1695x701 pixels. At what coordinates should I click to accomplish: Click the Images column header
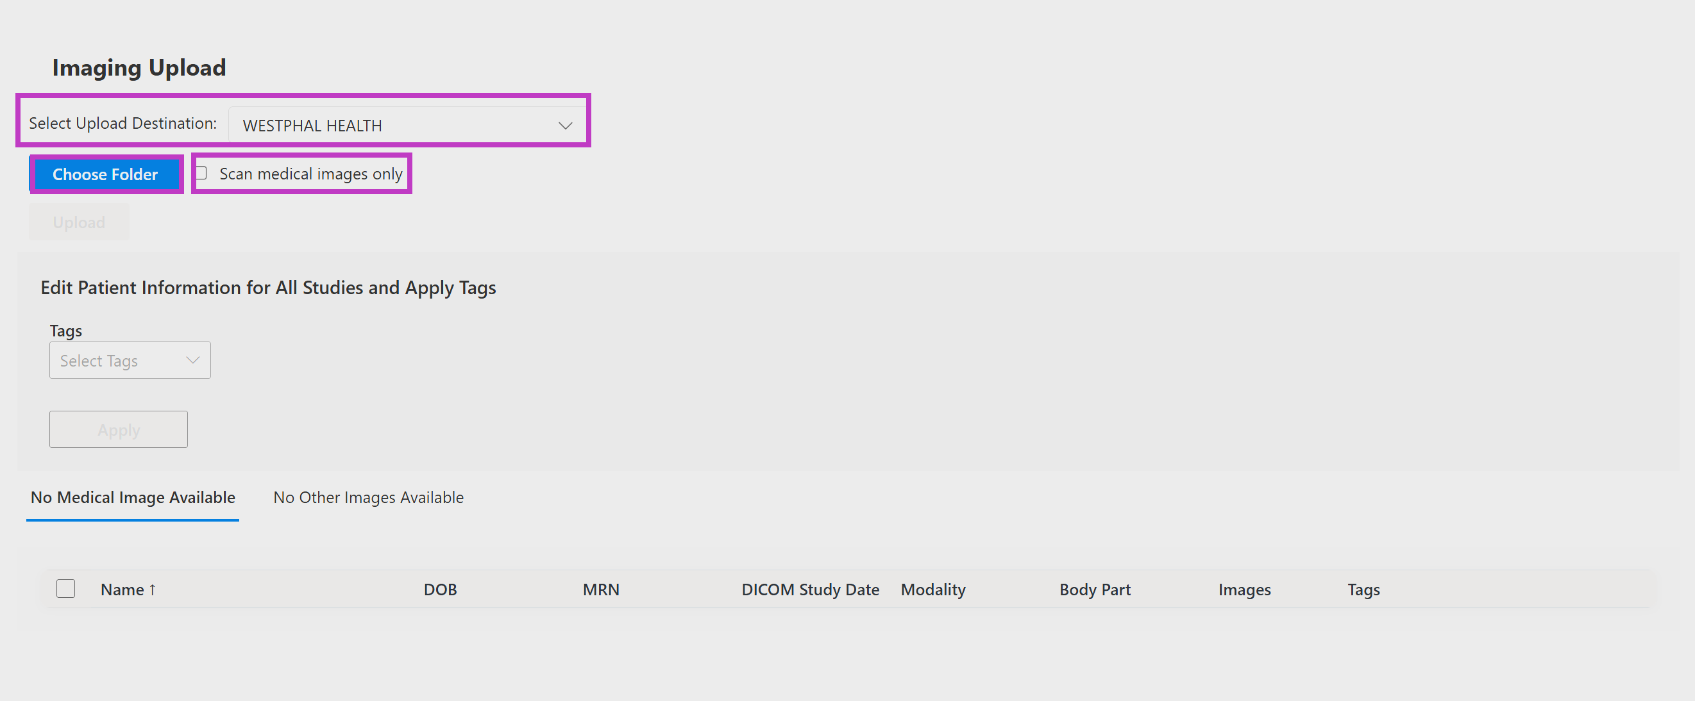point(1244,590)
